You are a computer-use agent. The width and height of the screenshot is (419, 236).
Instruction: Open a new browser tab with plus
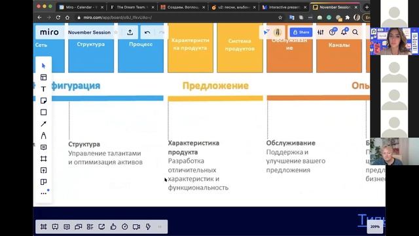point(367,7)
